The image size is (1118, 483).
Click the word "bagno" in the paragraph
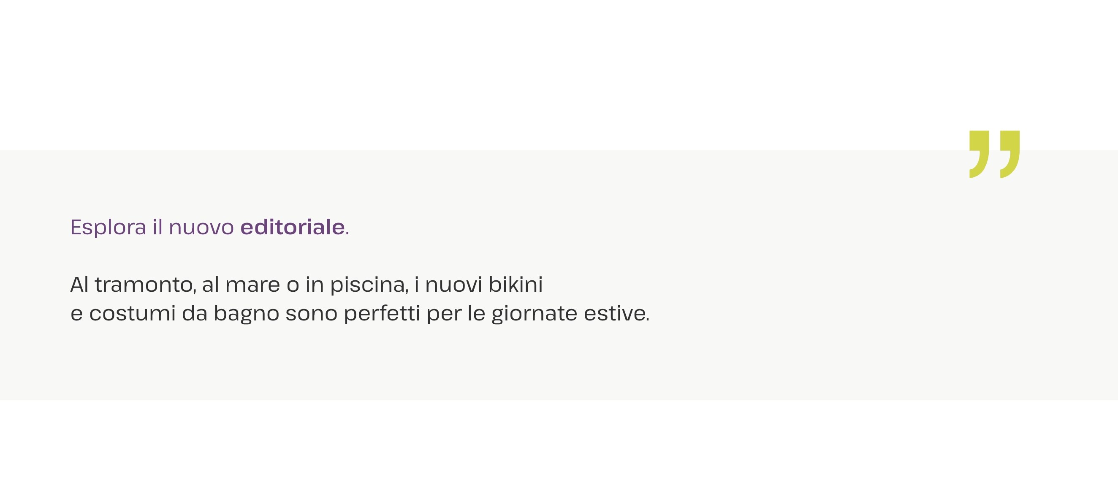[246, 314]
